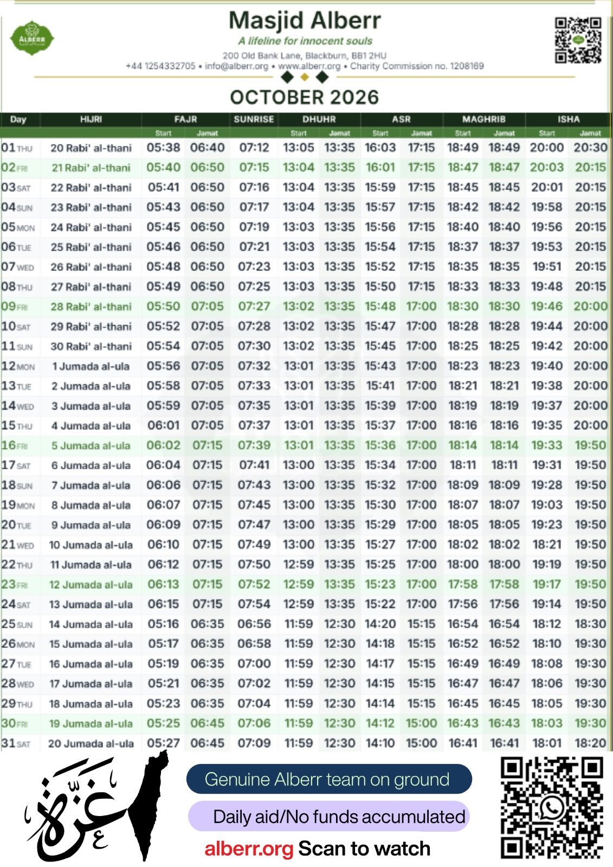Screen dimensions: 613x867
Task: Click the 'Masjid Alberr' title
Action: (305, 21)
